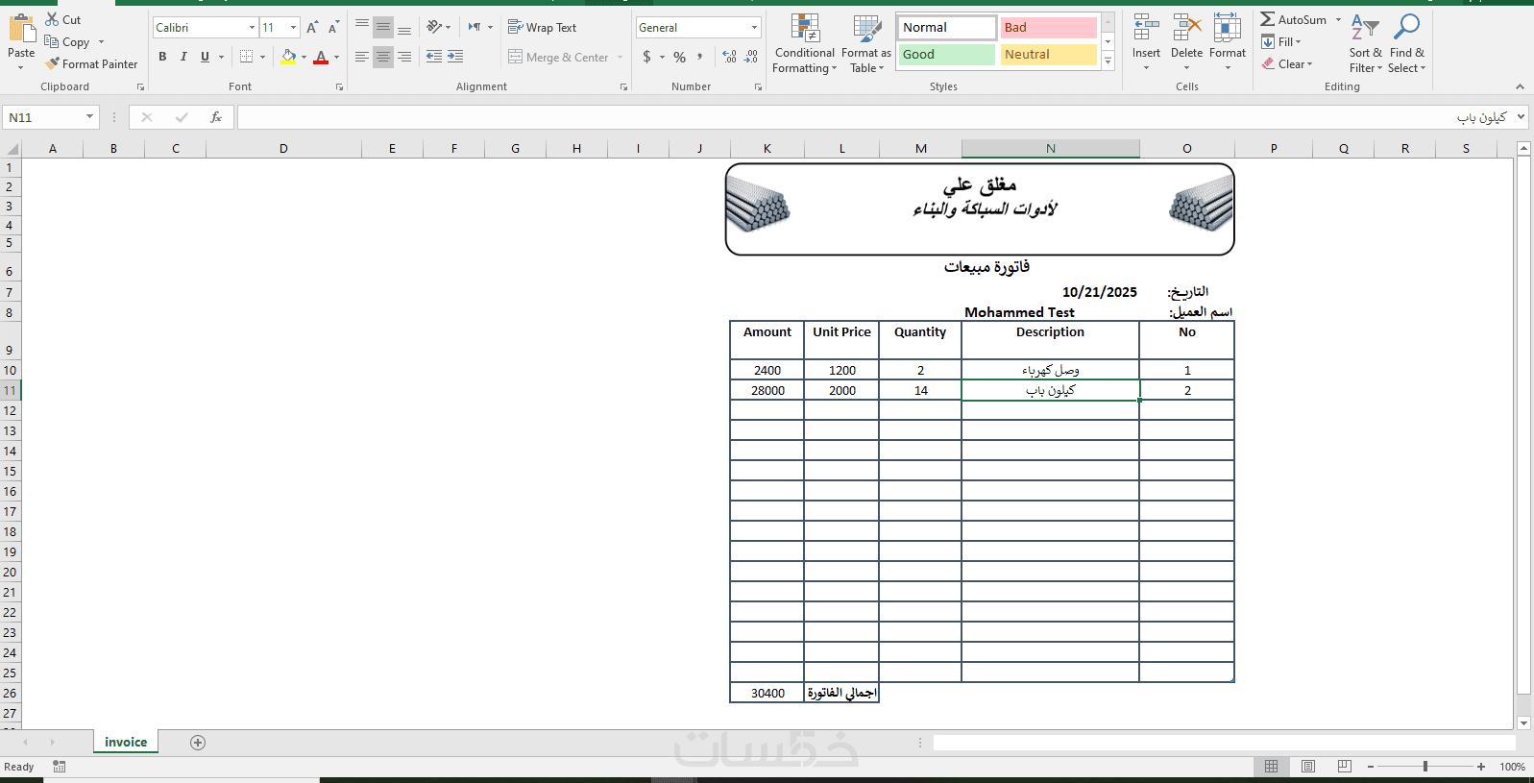Screen dimensions: 1534x783
Task: Open the Borders tool
Action: pos(247,57)
